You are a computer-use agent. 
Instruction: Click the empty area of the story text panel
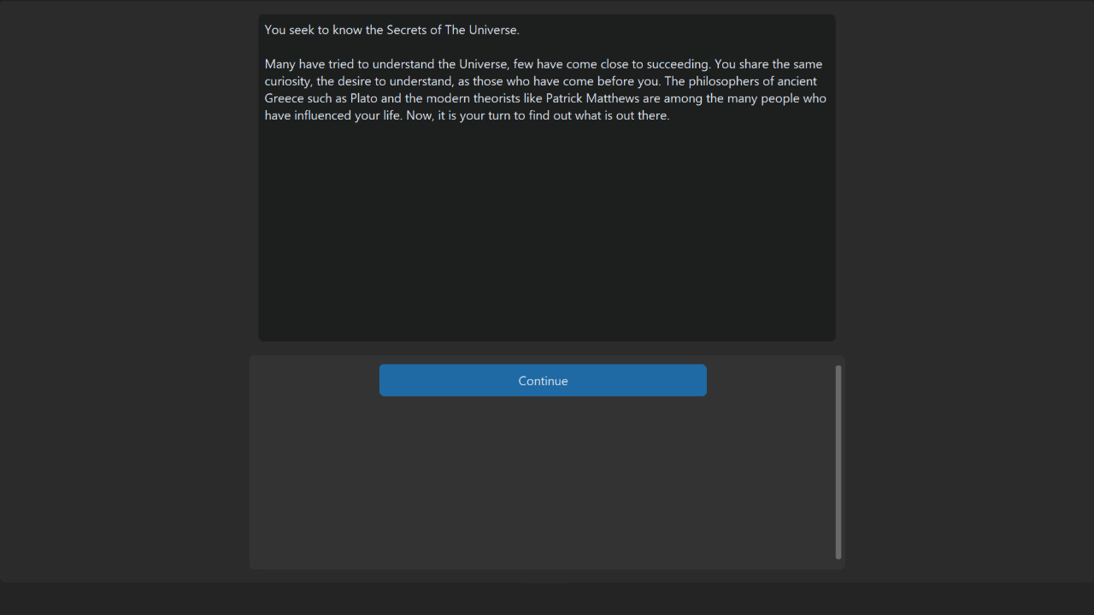point(547,231)
